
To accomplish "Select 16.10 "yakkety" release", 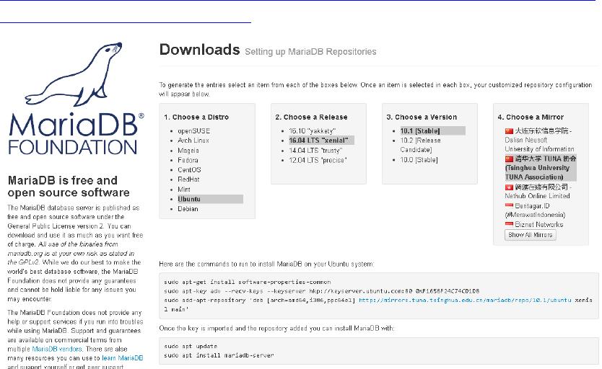I will click(x=312, y=131).
